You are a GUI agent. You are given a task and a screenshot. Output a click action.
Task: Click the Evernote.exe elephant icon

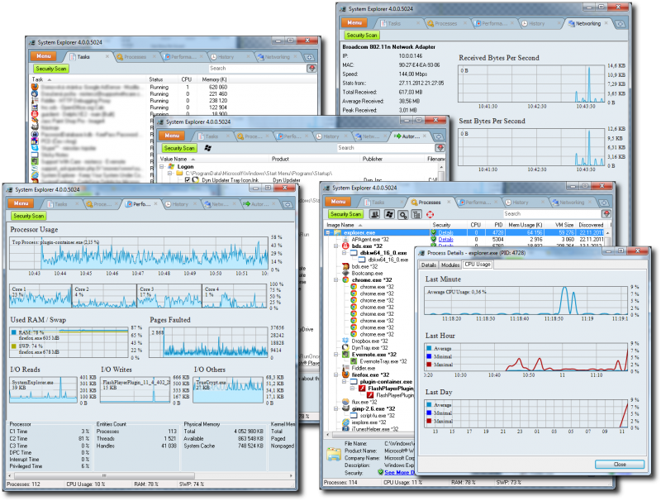[345, 354]
